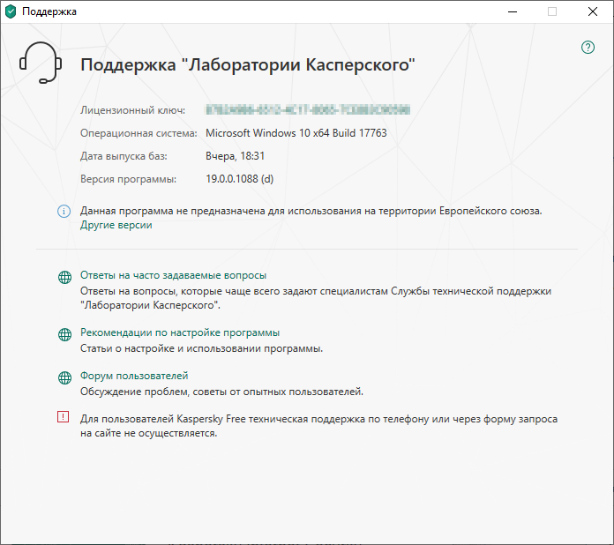Click the Версия программы label
The image size is (614, 545).
click(129, 179)
